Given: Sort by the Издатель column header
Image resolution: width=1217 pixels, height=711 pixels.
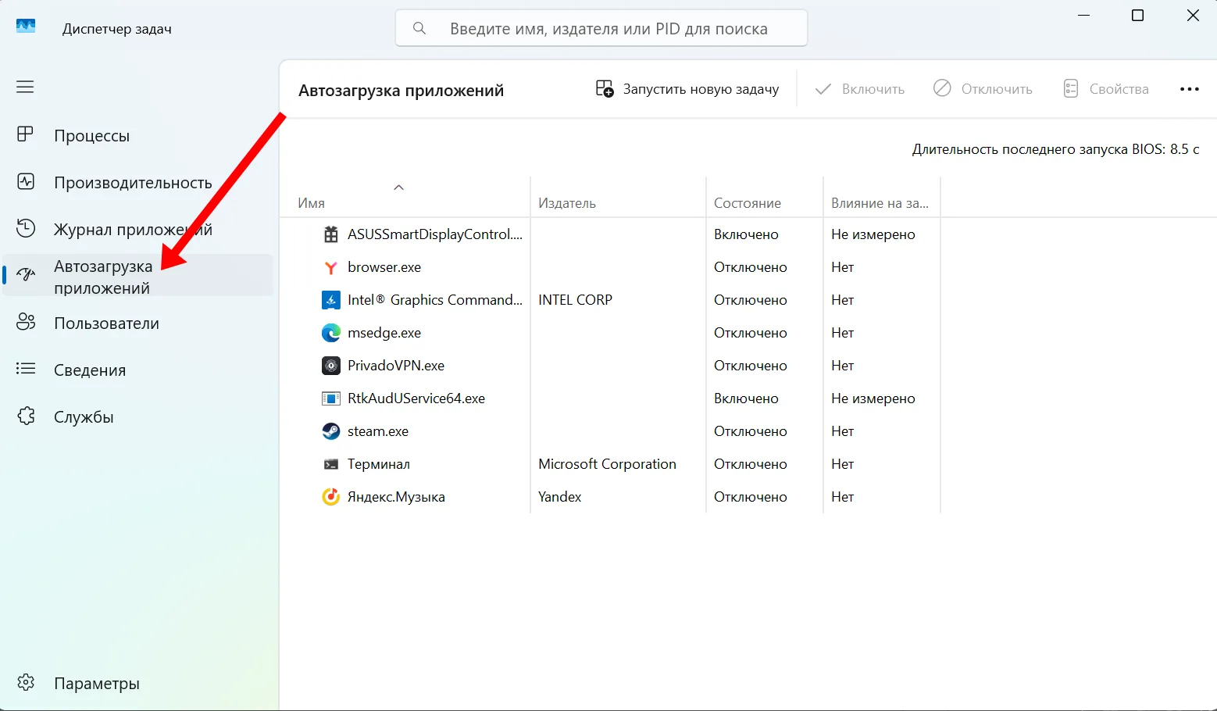Looking at the screenshot, I should pos(618,197).
